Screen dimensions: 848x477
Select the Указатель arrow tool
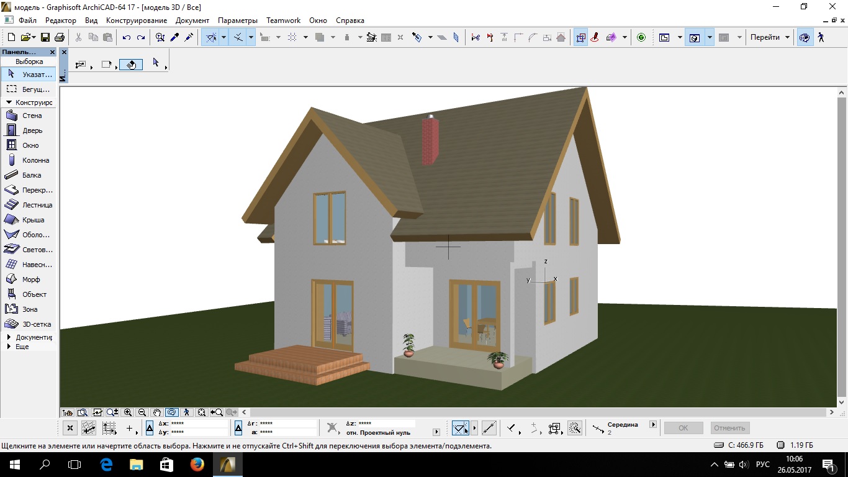(x=28, y=74)
